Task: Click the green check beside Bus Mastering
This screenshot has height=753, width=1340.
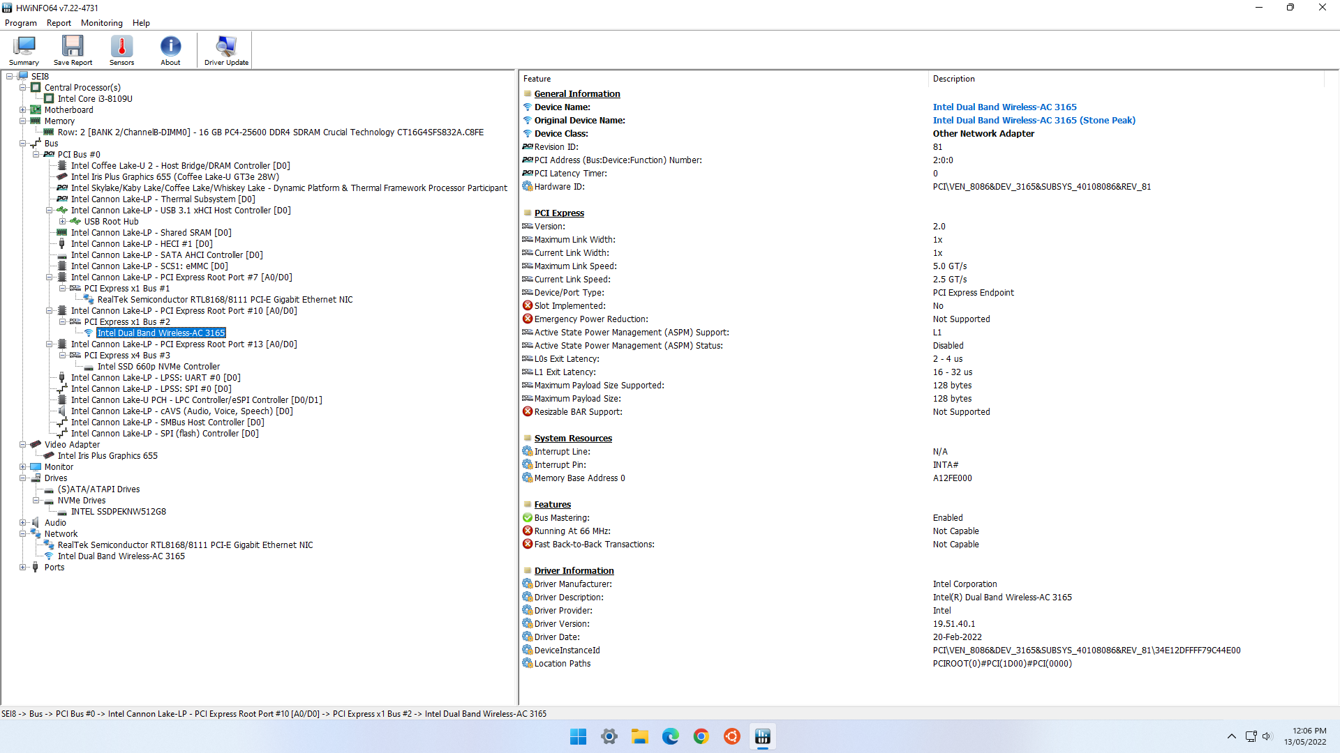Action: [x=528, y=518]
